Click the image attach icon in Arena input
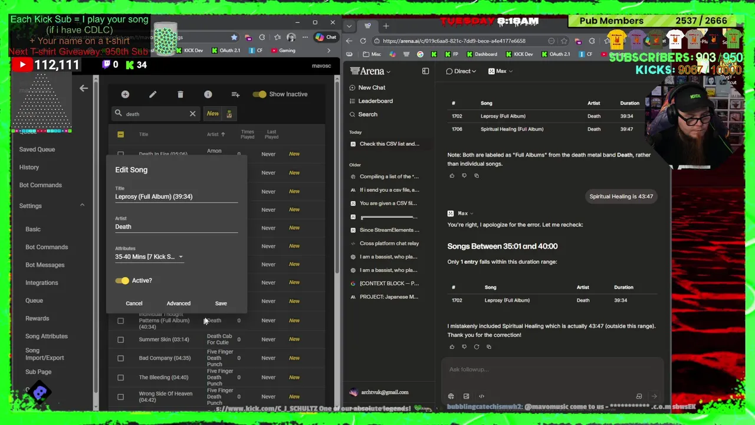The image size is (755, 425). [466, 396]
